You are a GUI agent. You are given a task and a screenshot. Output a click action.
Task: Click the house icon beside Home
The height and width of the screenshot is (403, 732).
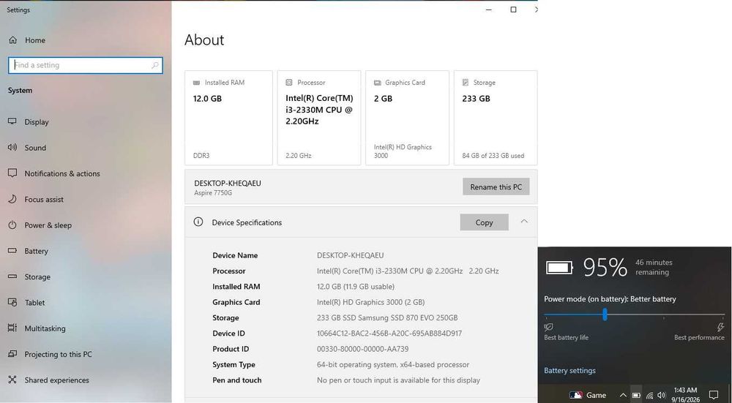pyautogui.click(x=12, y=40)
